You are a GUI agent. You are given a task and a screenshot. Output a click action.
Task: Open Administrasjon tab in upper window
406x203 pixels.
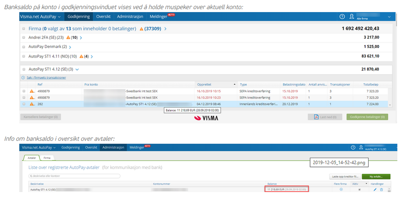[130, 17]
